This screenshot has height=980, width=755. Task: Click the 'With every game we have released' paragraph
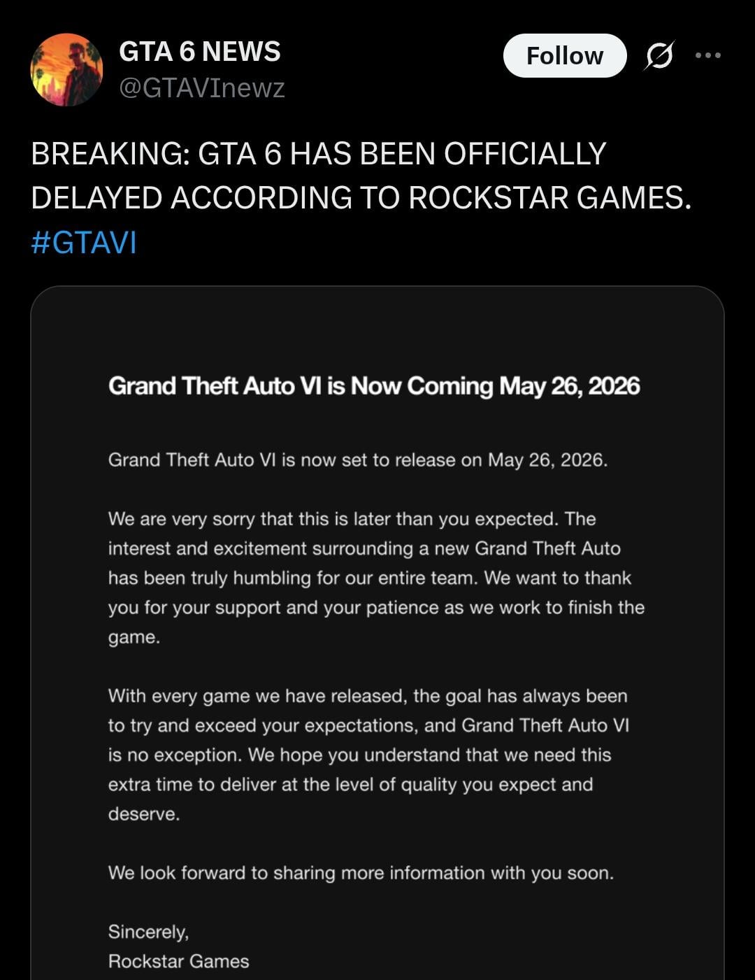[x=368, y=755]
